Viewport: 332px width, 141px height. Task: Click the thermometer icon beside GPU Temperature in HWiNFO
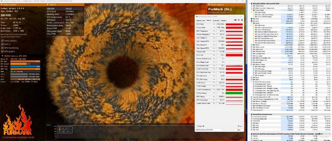252,6
